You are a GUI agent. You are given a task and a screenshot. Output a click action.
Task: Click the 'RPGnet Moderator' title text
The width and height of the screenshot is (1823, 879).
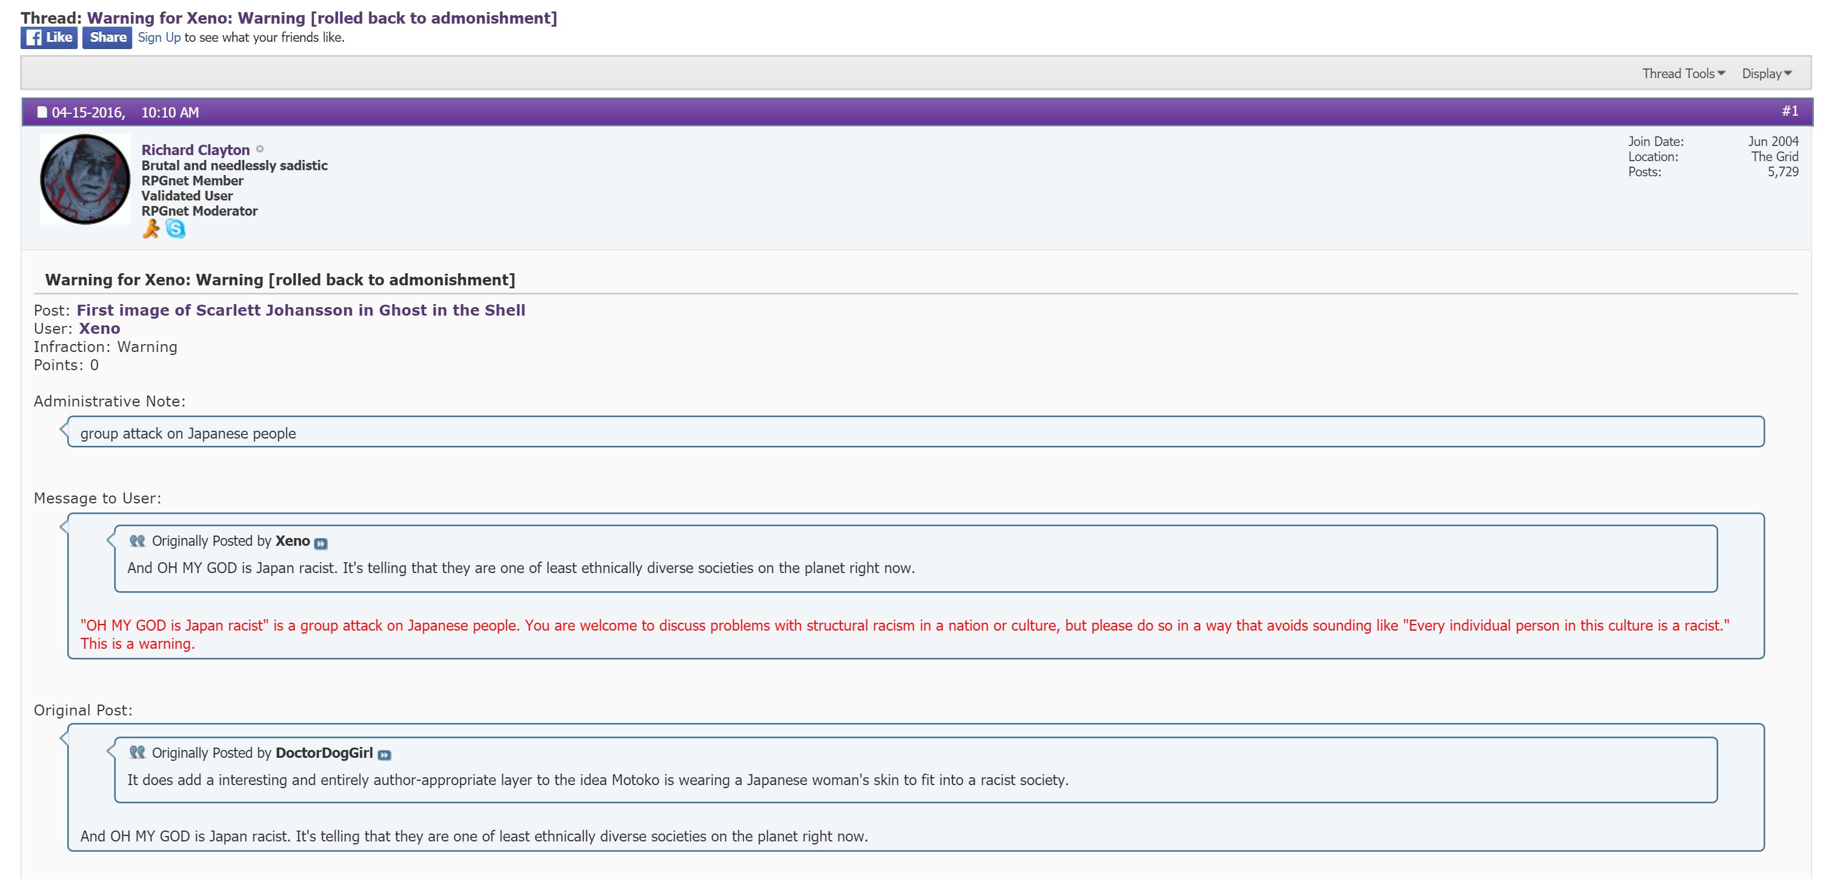(199, 211)
